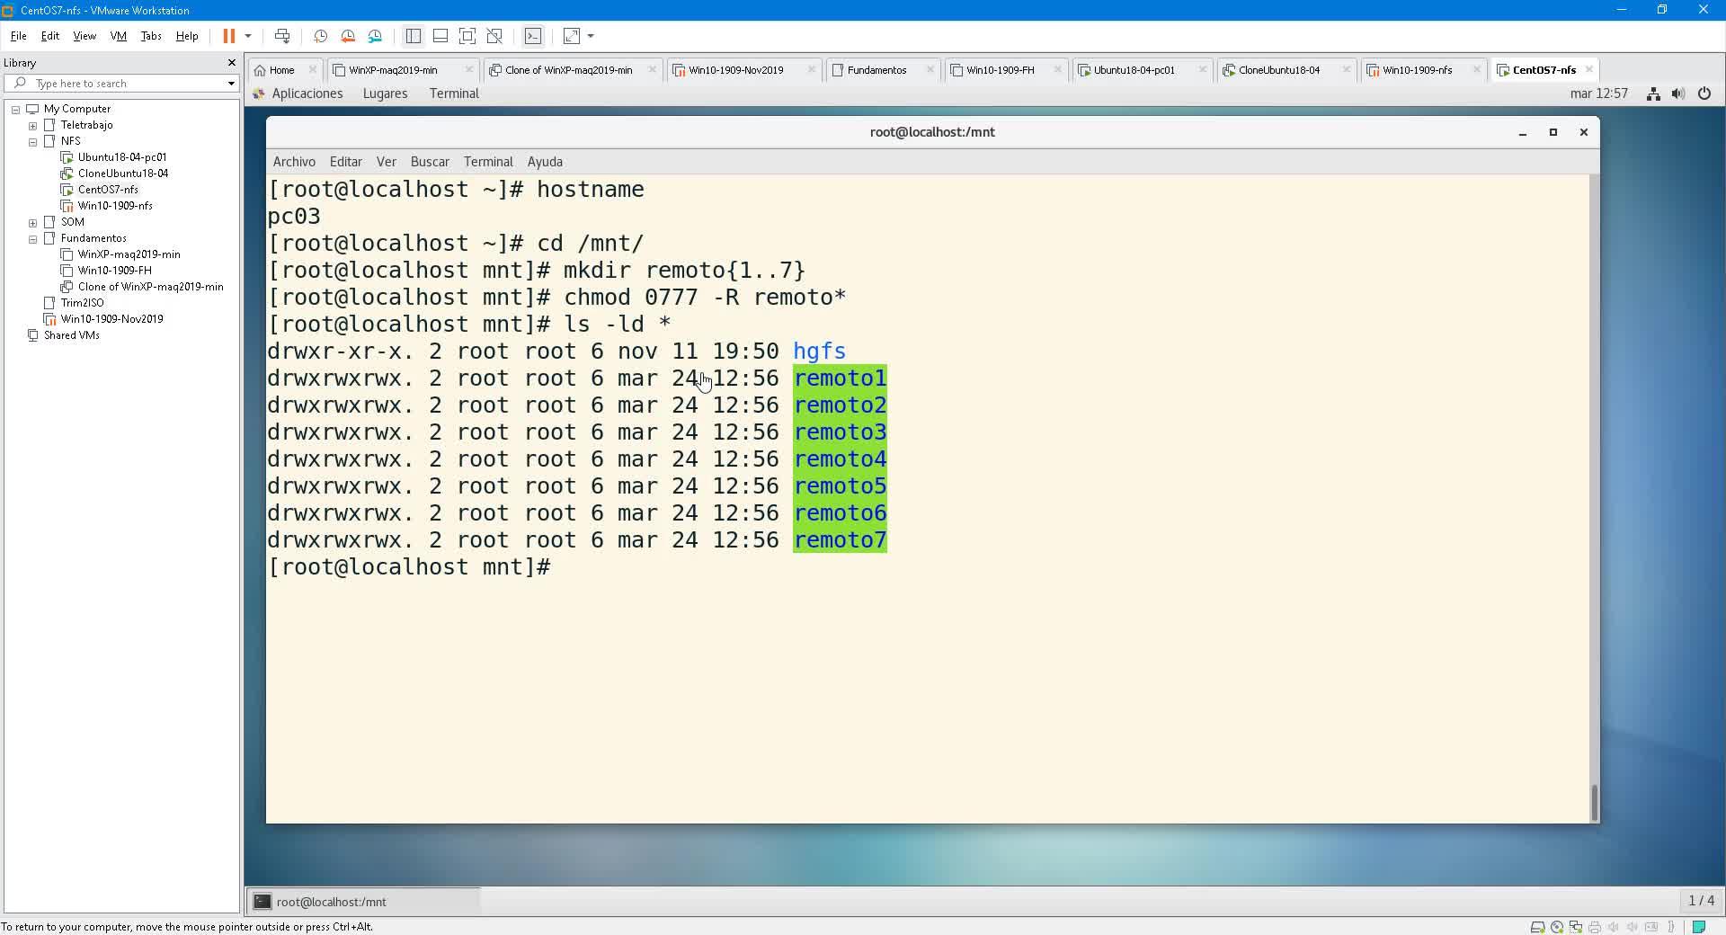This screenshot has height=935, width=1726.
Task: Collapse the My Computer tree node
Action: click(x=16, y=110)
